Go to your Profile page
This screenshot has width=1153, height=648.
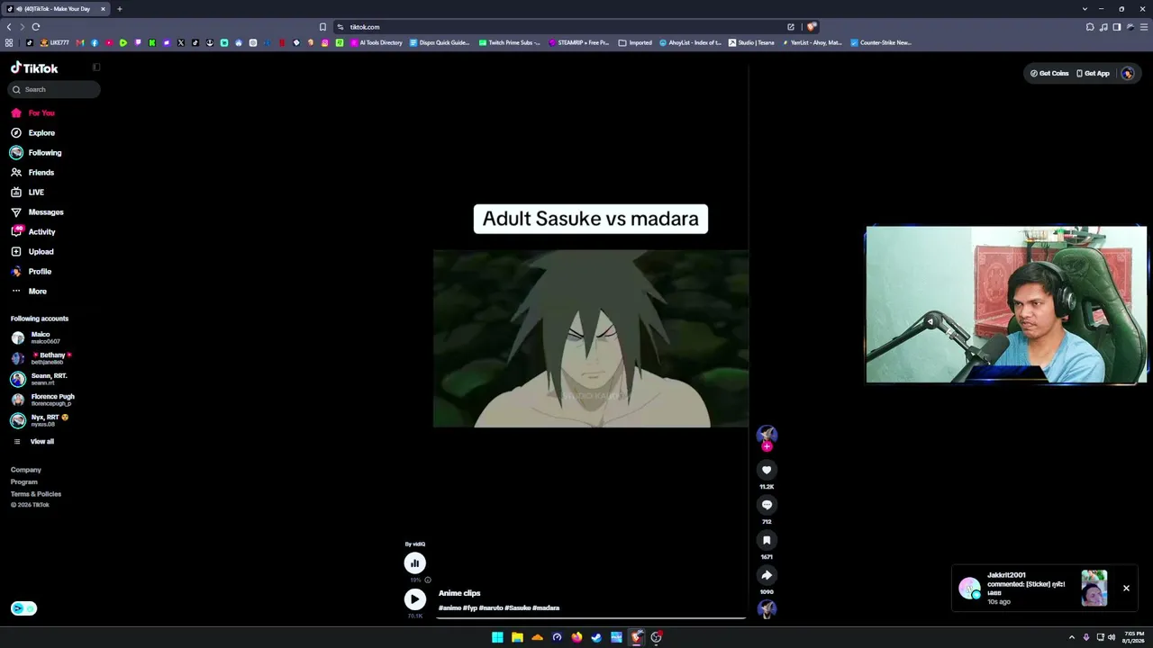pos(31,272)
